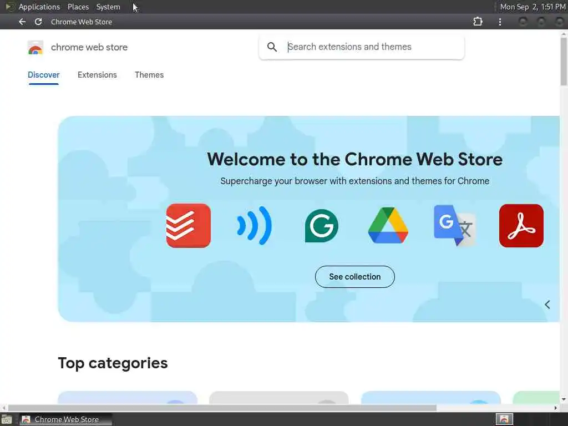
Task: Switch to the Discover tab
Action: pos(43,75)
